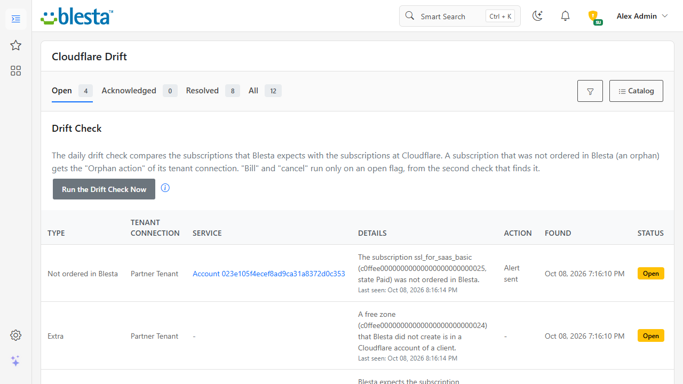
Task: Open the Account 023e105f4ecef8ad9ca31a8372d0c353 link
Action: [269, 274]
